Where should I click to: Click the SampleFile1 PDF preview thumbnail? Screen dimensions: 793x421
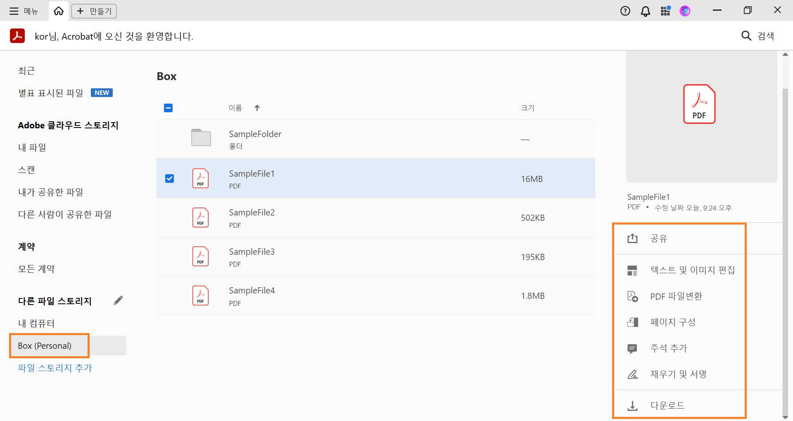pyautogui.click(x=699, y=104)
